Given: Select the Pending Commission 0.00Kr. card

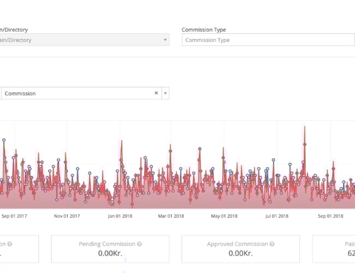Looking at the screenshot, I should click(x=110, y=249).
